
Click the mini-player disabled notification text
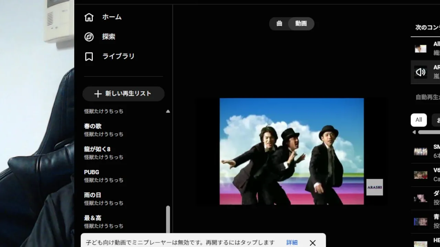tap(180, 243)
